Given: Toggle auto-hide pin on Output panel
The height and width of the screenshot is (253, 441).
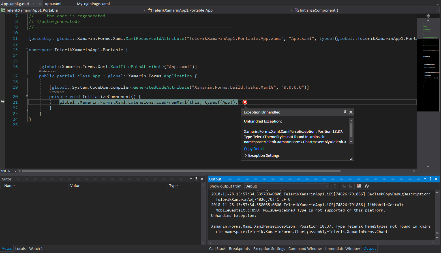Looking at the screenshot, I should pos(430,179).
